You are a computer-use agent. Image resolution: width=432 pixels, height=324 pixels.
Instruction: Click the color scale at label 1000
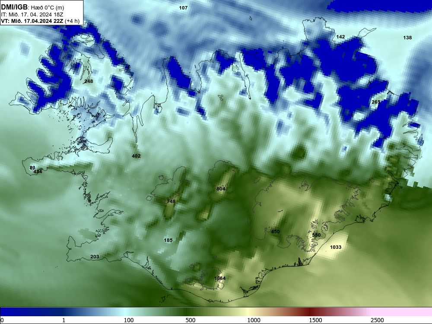254,320
